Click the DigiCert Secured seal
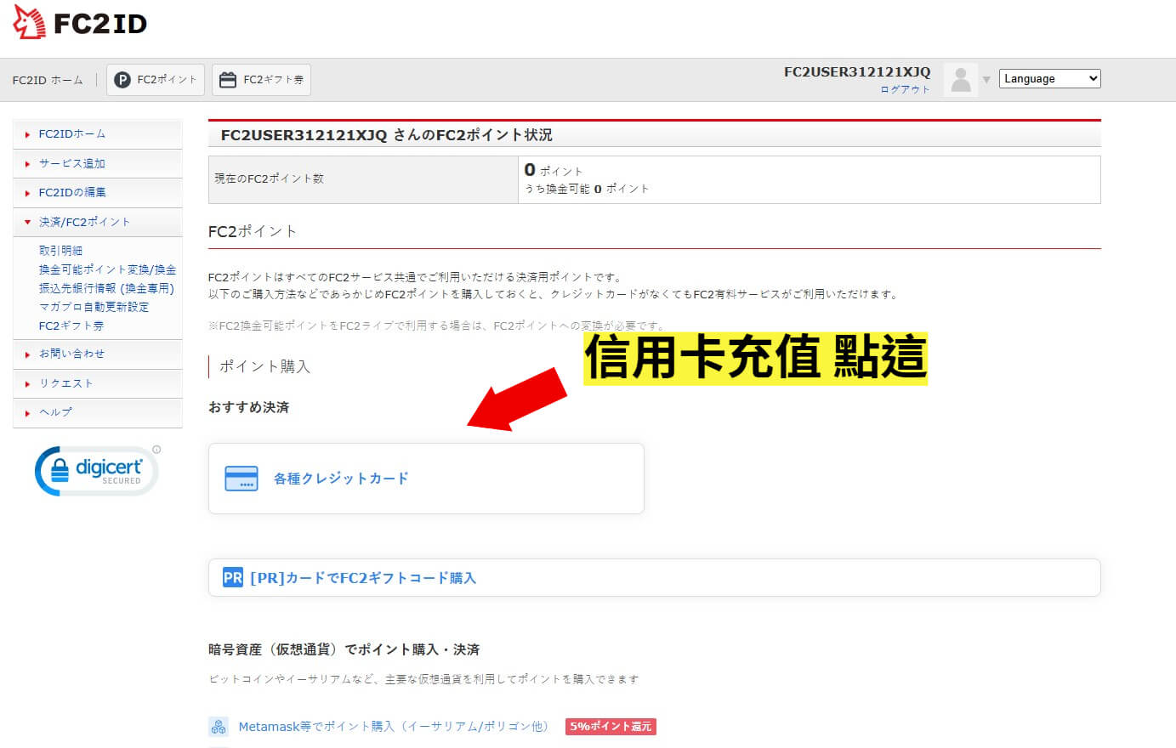 [x=95, y=469]
